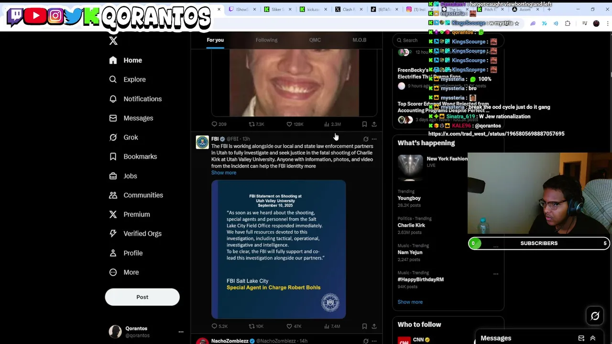Open Notifications in the sidebar

tap(135, 99)
